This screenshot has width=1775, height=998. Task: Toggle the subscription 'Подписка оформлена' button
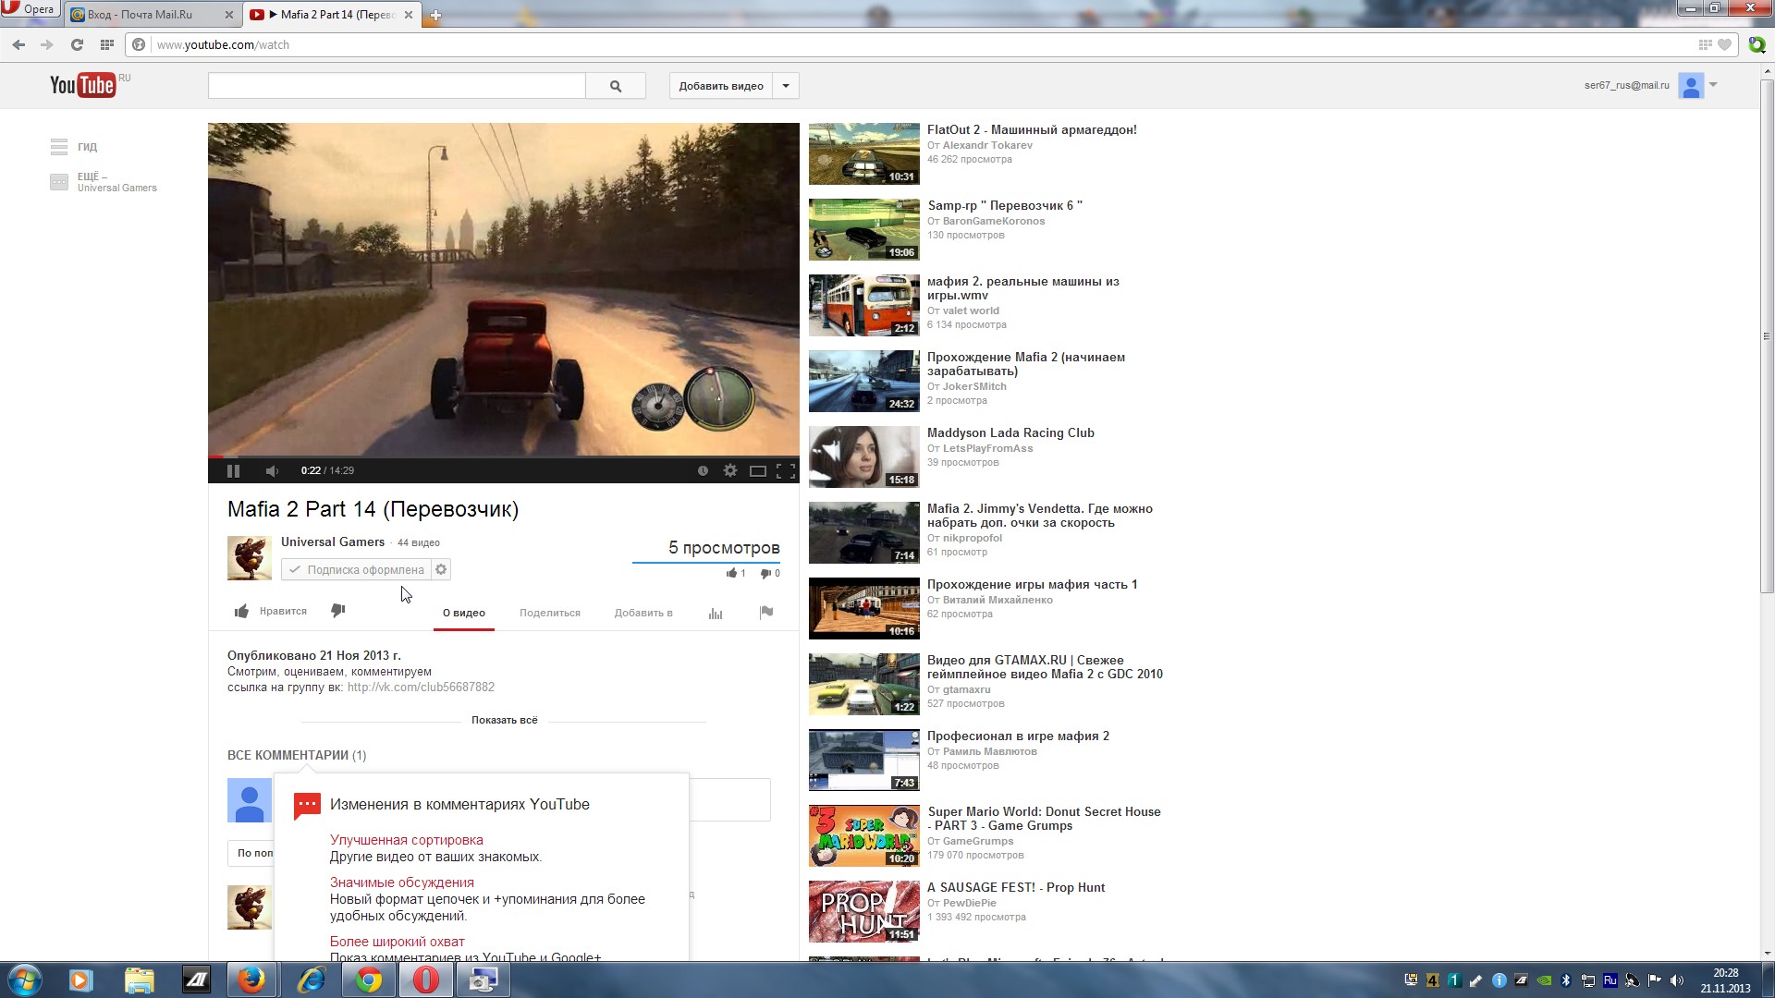357,570
